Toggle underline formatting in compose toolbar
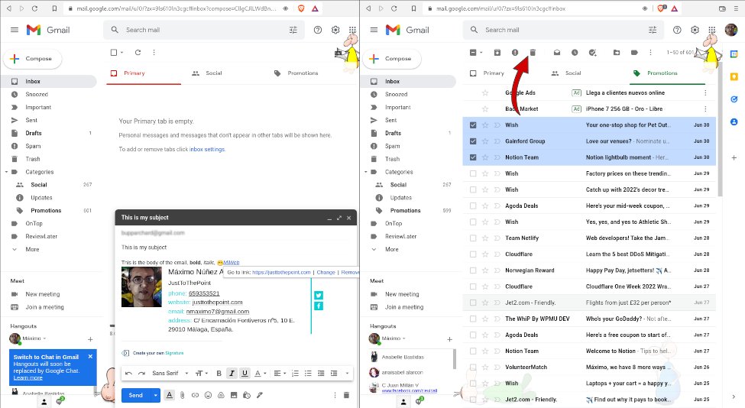Viewport: 745px width, 408px height. pyautogui.click(x=245, y=374)
